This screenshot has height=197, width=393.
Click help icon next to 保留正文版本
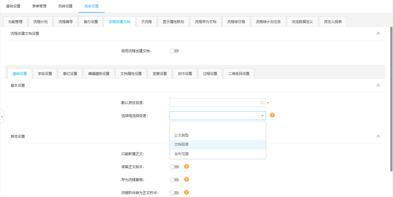tap(186, 166)
